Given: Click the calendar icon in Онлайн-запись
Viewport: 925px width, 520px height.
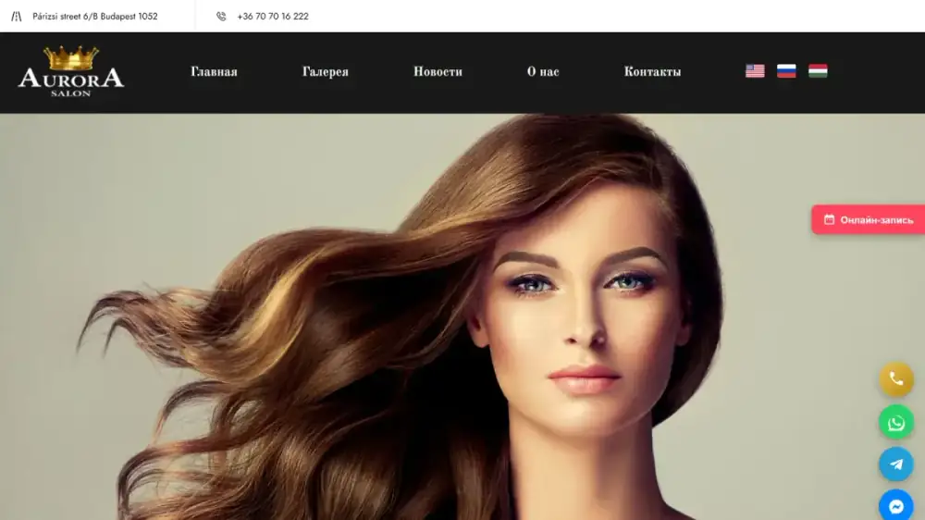Looking at the screenshot, I should point(829,219).
